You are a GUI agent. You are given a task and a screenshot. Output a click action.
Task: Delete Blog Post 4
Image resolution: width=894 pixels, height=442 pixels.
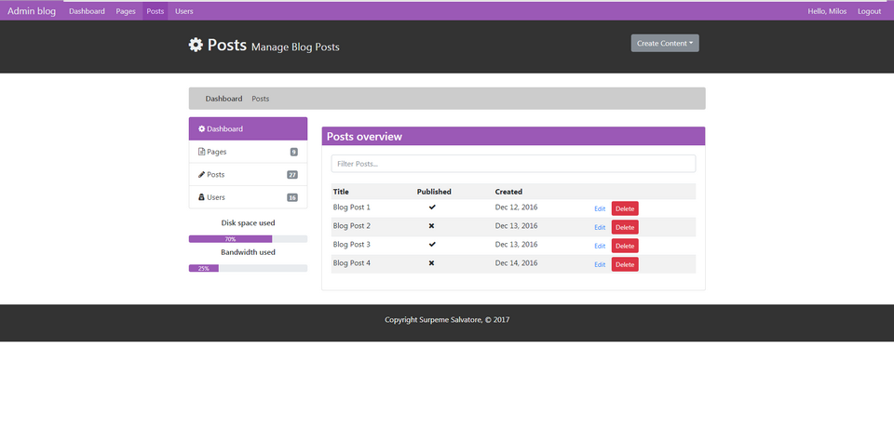click(625, 264)
